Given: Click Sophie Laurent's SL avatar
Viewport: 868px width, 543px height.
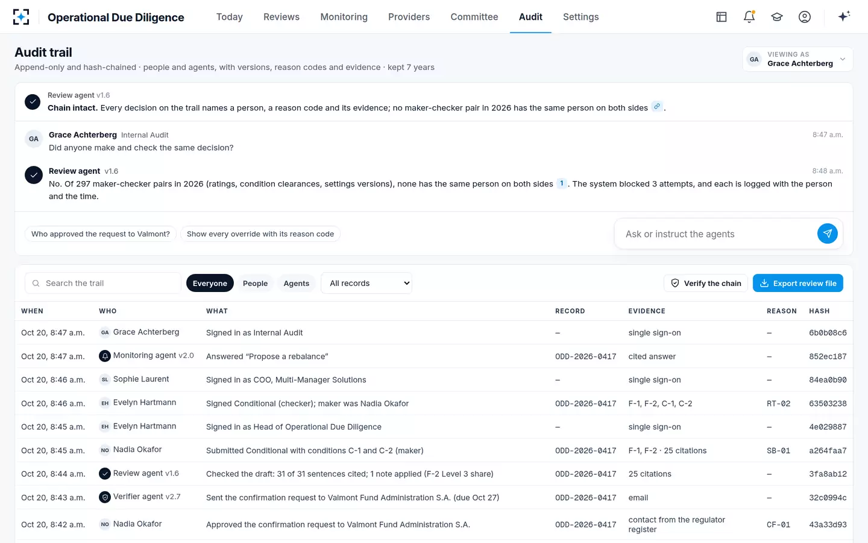Looking at the screenshot, I should coord(105,379).
